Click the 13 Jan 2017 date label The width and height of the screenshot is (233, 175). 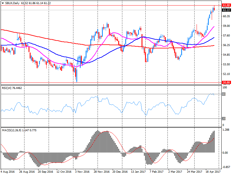[x=138, y=172]
